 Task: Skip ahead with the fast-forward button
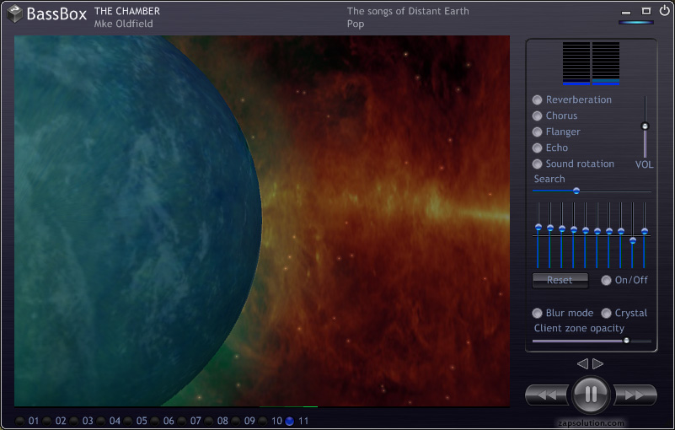point(635,395)
